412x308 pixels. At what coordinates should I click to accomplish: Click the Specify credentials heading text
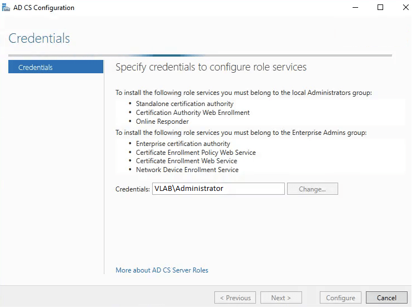click(x=210, y=67)
